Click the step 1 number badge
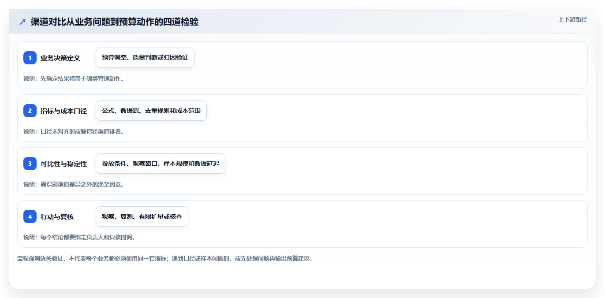Screen dimensions: 605x298 coord(30,58)
